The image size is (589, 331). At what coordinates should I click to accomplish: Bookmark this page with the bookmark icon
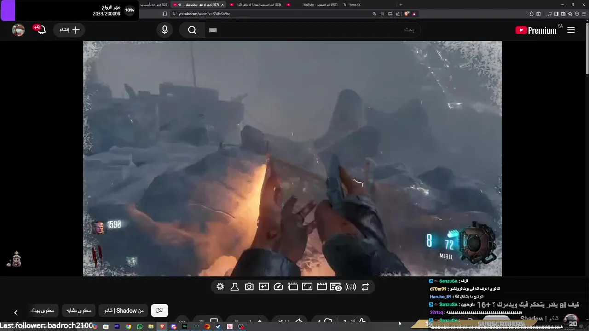165,14
